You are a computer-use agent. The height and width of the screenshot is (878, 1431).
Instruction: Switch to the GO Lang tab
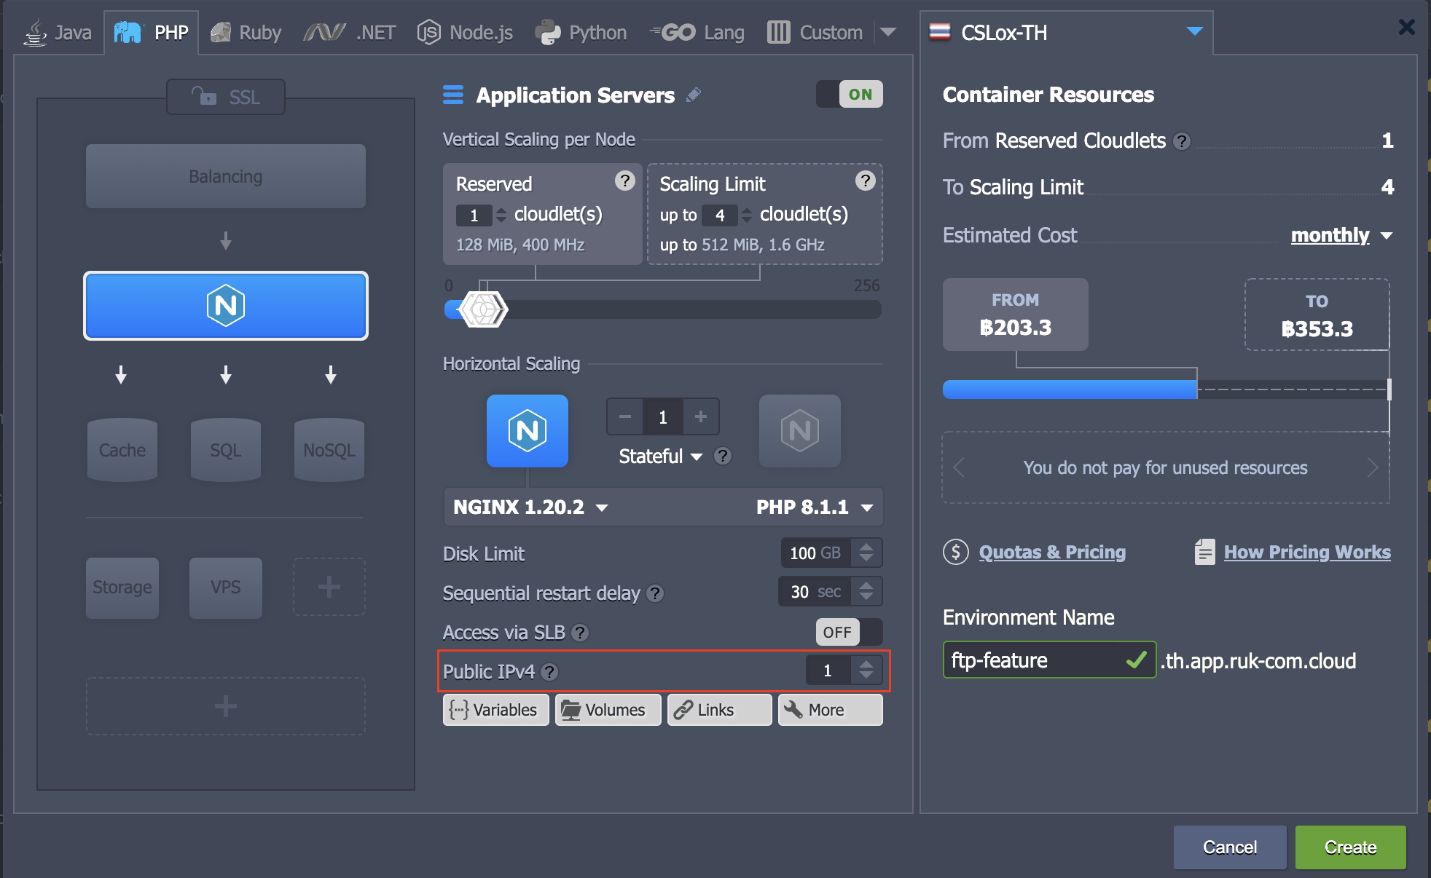697,33
